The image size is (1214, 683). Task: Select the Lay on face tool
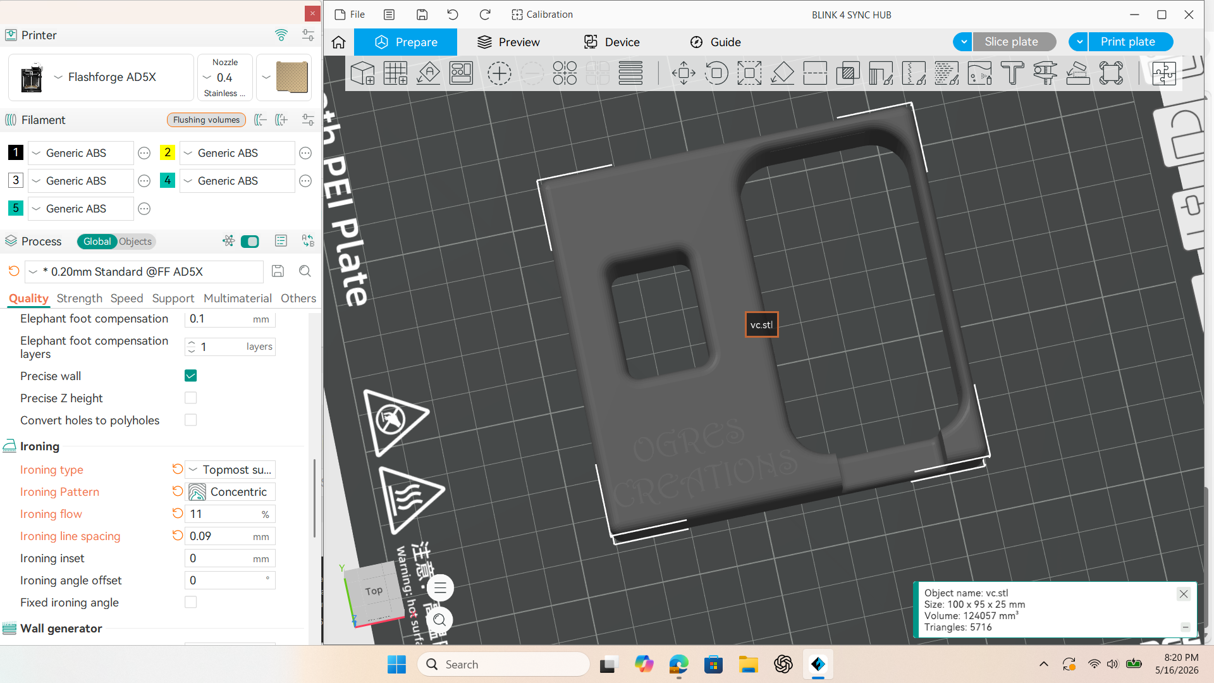782,73
